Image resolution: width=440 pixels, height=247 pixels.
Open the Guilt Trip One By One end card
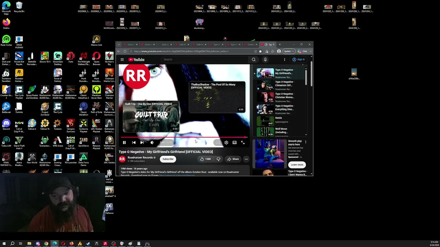click(151, 117)
